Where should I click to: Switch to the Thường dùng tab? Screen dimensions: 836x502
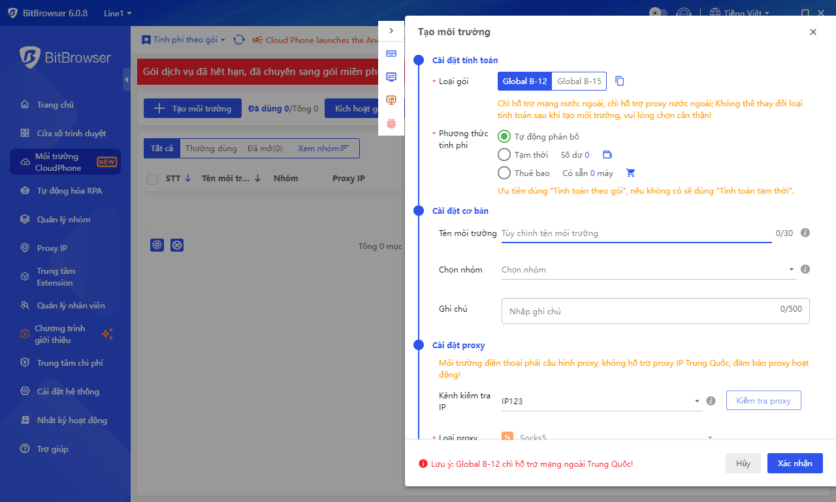[211, 149]
